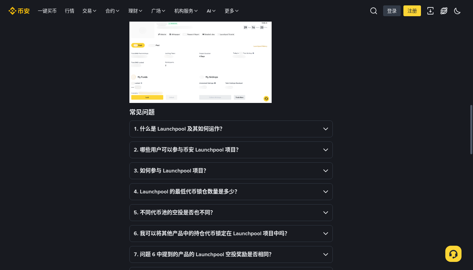Open the 更多 dropdown menu

(x=232, y=11)
